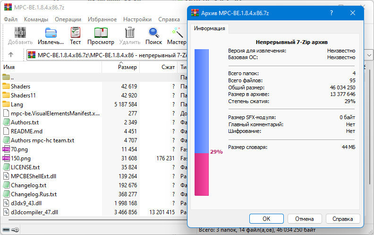Select the Shaders folder icon
This screenshot has height=235, width=374.
coord(6,86)
